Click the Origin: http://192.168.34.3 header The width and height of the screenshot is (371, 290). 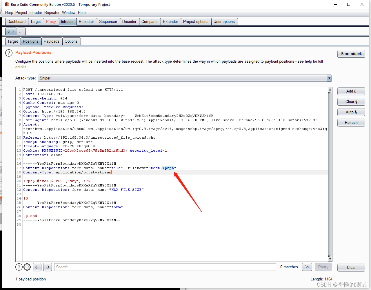[54, 112]
